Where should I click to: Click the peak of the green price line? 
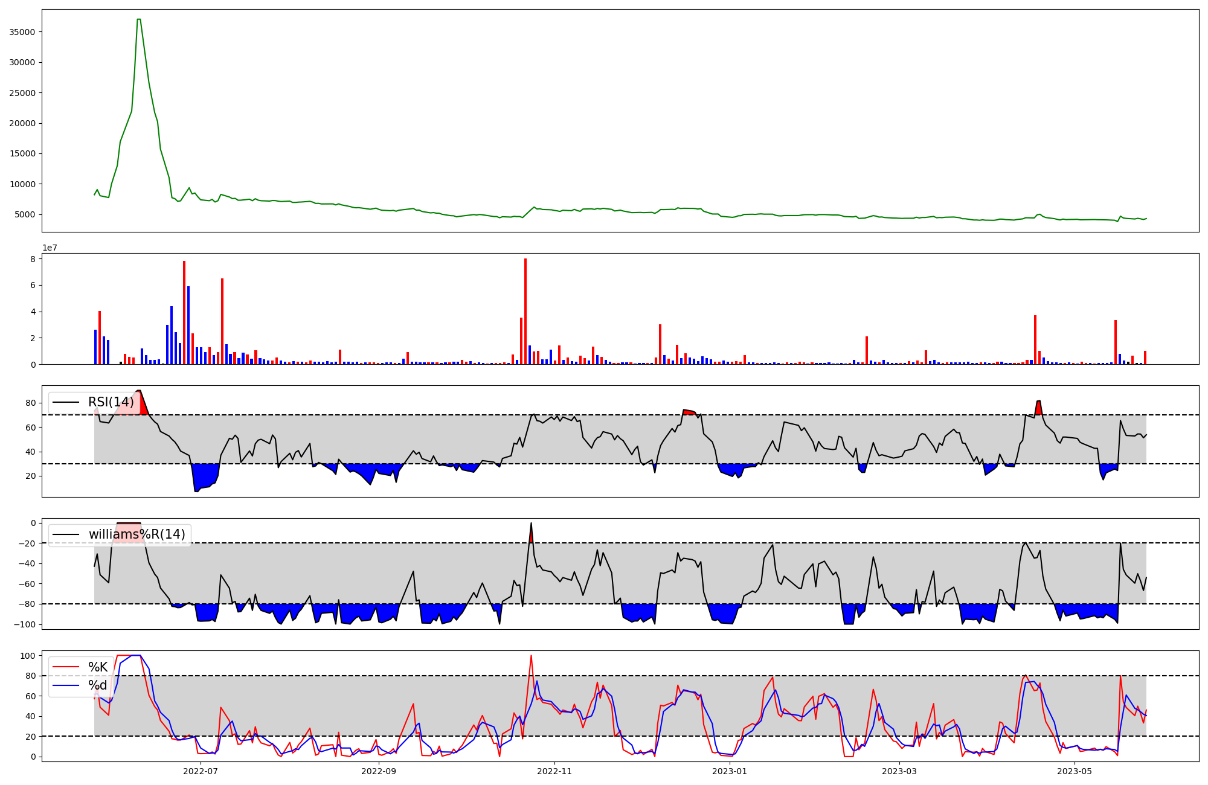click(139, 20)
